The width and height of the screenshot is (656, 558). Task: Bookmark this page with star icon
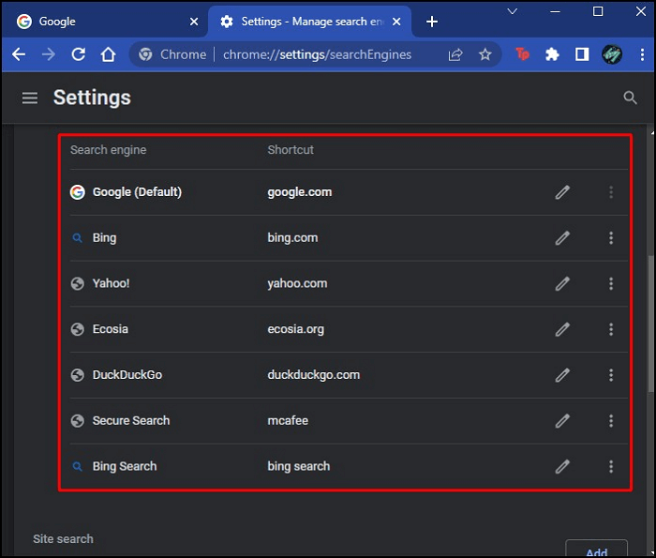pos(485,54)
